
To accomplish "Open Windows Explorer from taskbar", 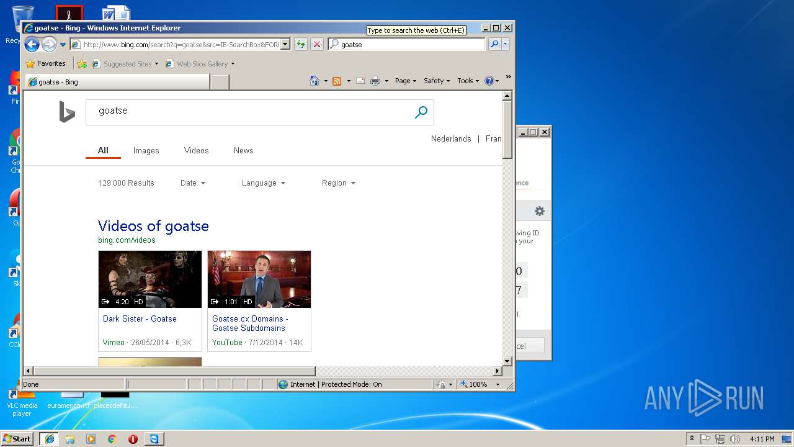I will tap(70, 439).
